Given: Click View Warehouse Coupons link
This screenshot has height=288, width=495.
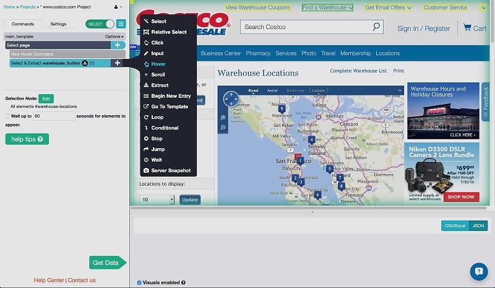Looking at the screenshot, I should click(257, 7).
